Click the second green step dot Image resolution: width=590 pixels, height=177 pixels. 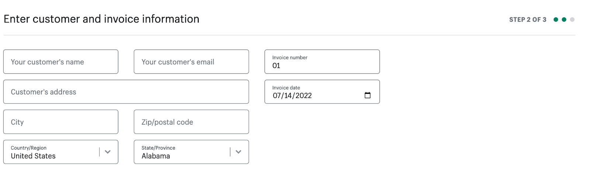coord(564,20)
